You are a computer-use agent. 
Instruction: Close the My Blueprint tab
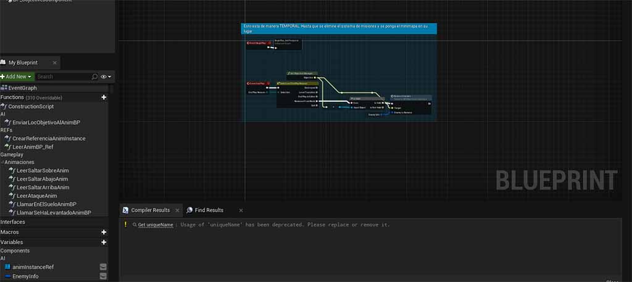[54, 63]
